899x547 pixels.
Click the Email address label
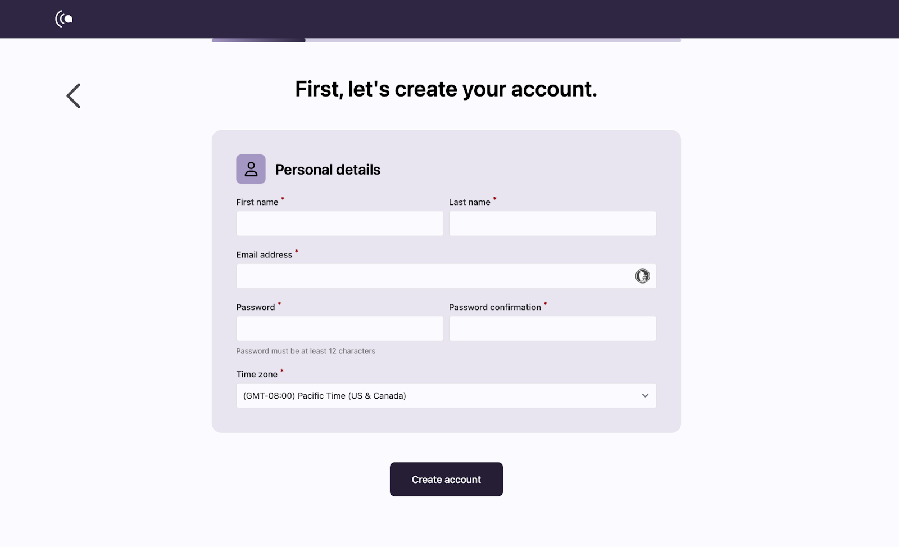(264, 255)
